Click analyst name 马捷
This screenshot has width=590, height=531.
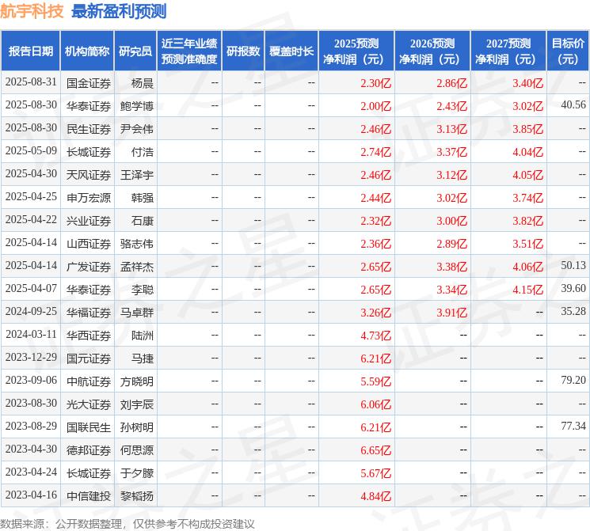(143, 358)
